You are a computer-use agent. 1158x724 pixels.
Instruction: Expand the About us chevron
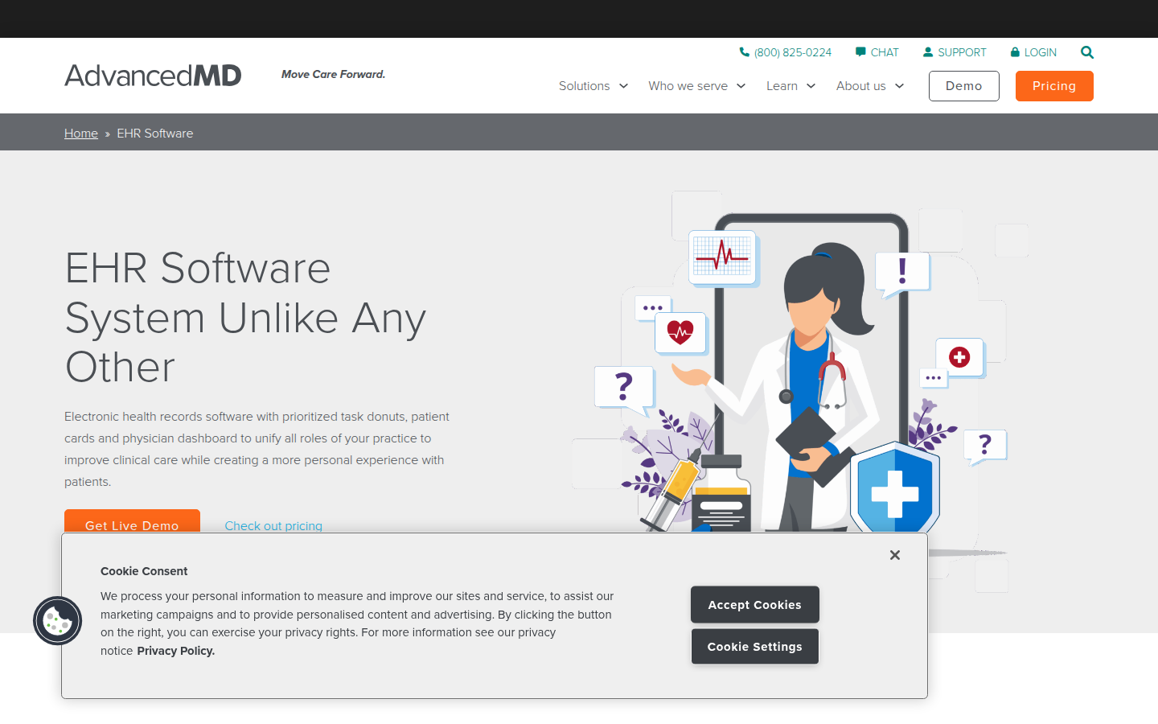coord(899,86)
